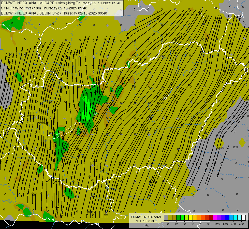Select the SBCIN (J/kg) title line
The image size is (249, 229).
tap(54, 13)
